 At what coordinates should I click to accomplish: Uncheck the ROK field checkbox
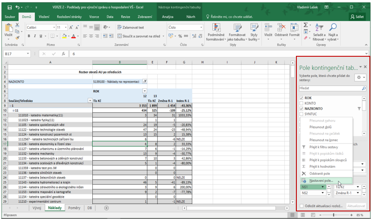[301, 98]
